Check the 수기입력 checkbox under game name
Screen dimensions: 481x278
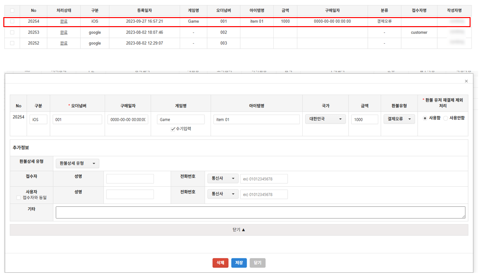point(173,129)
